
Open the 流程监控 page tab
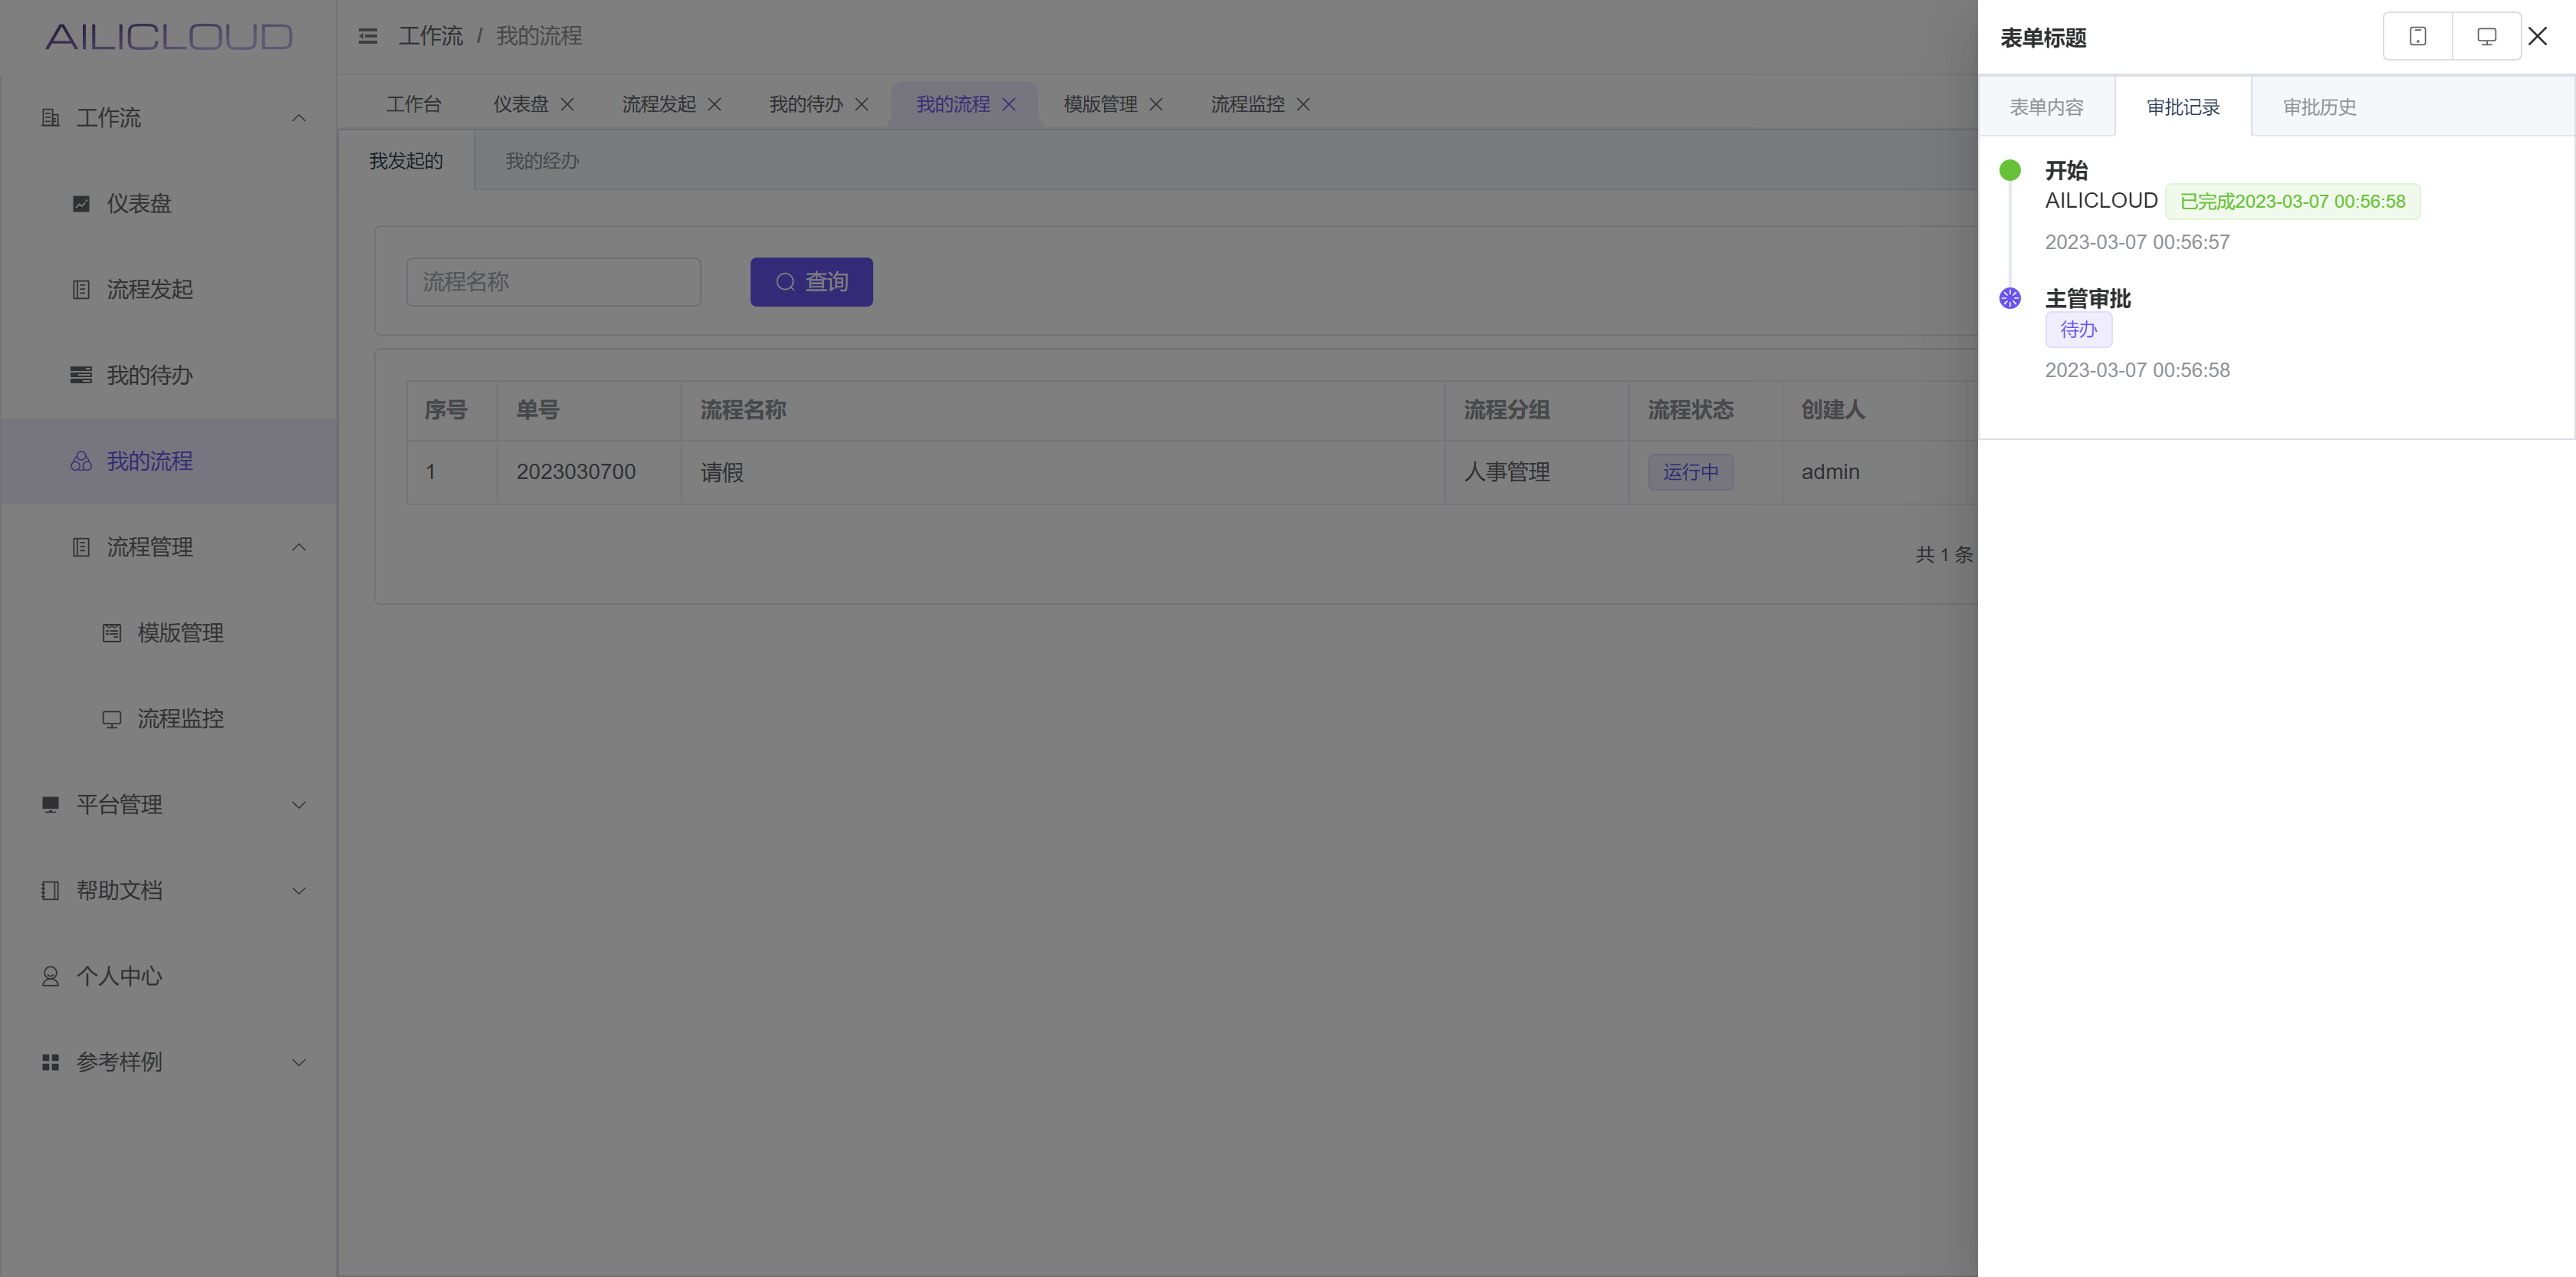pyautogui.click(x=1247, y=104)
